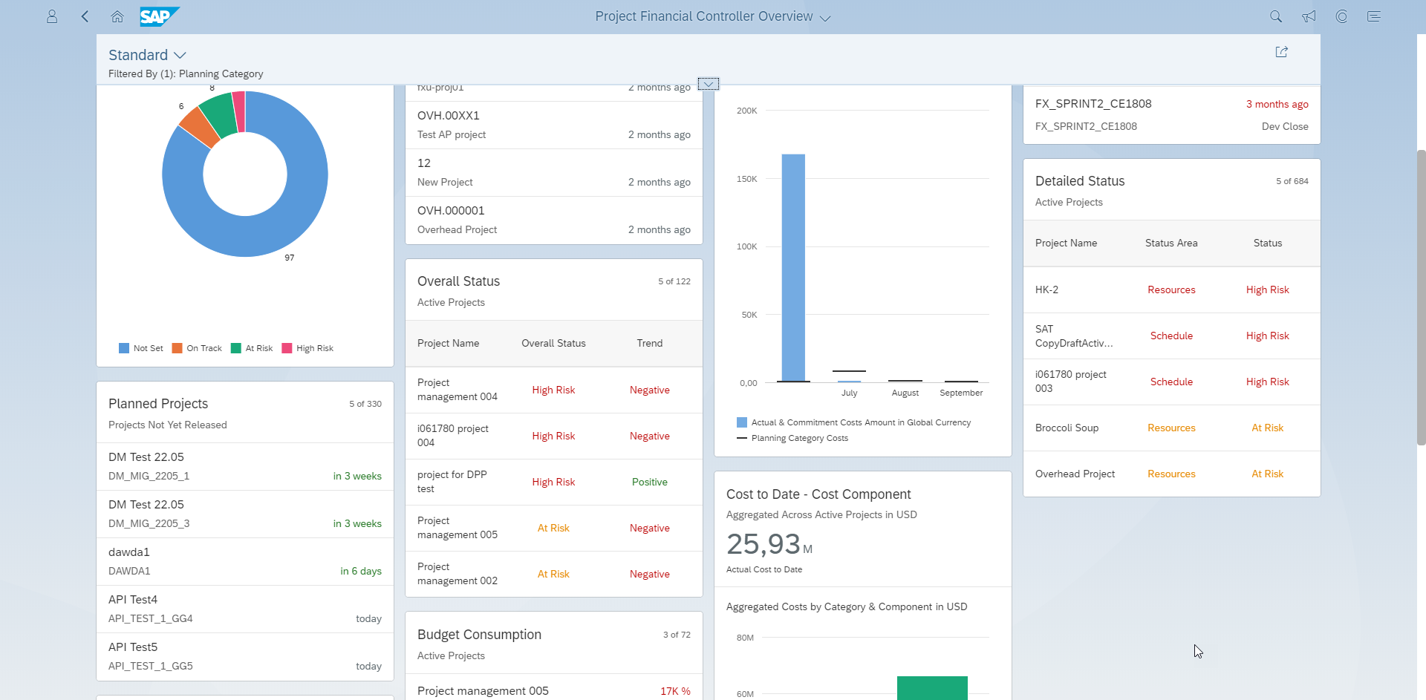Click the circular assistant icon in header

1341,16
